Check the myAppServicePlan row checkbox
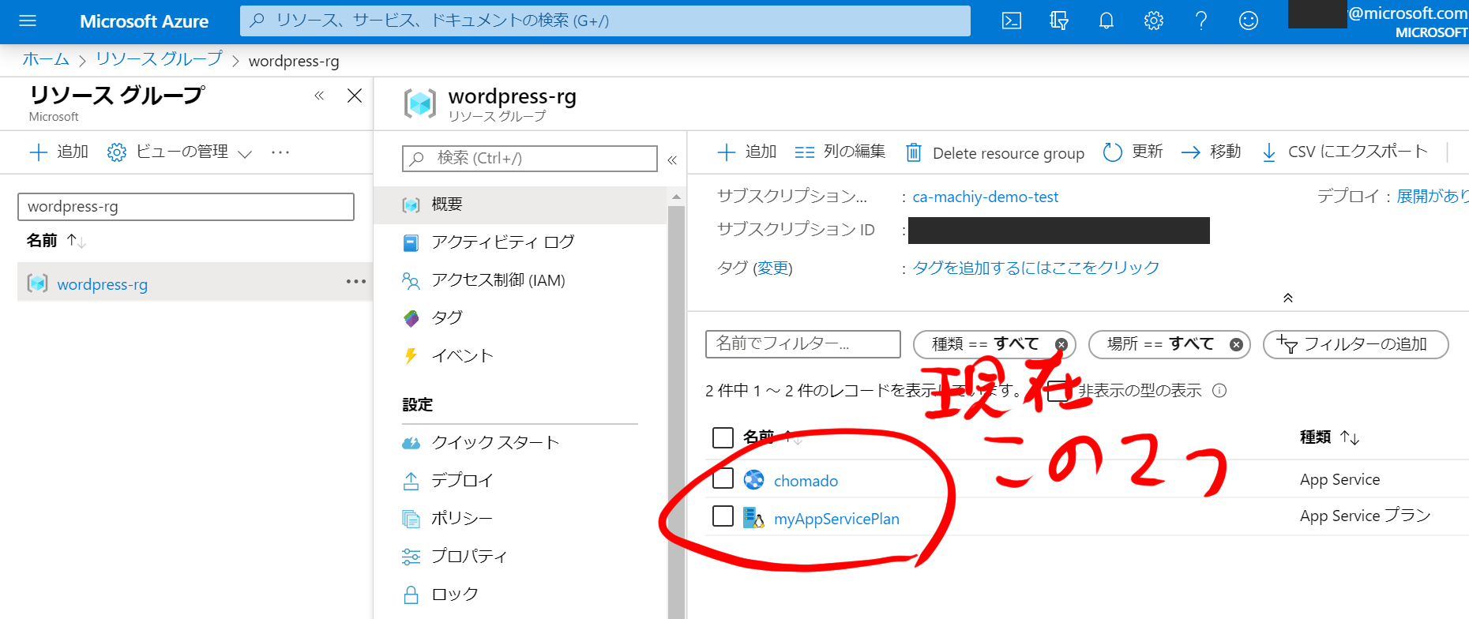This screenshot has height=619, width=1469. click(x=723, y=516)
